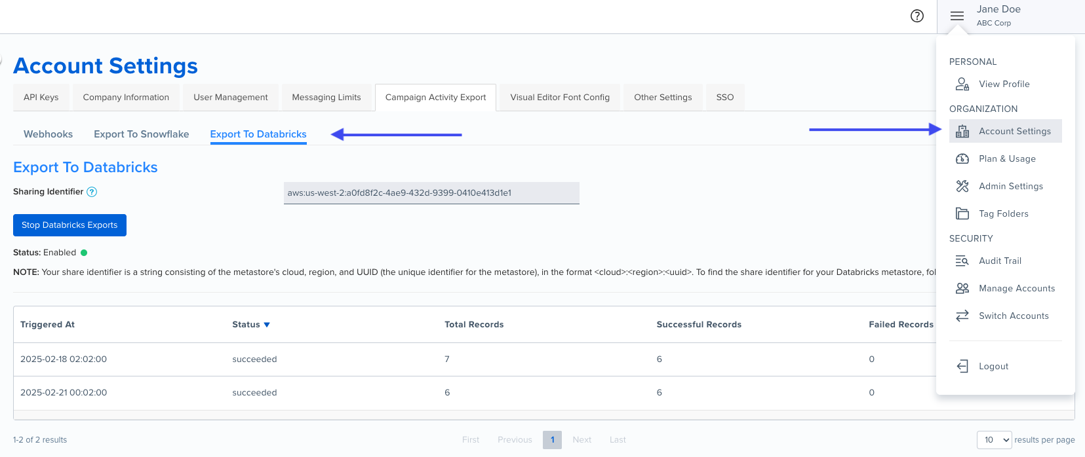This screenshot has width=1085, height=457.
Task: Click the help question mark icon in header
Action: tap(917, 16)
